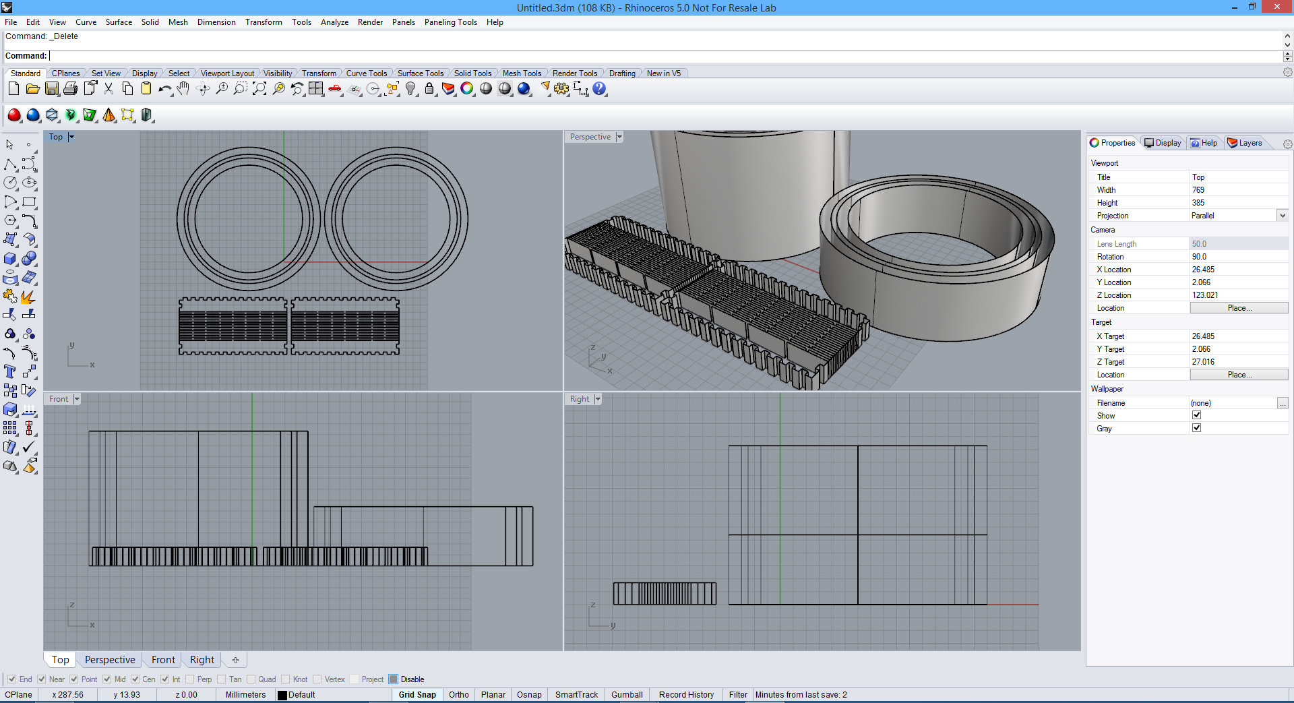Image resolution: width=1294 pixels, height=703 pixels.
Task: Select the Zoom Extents tool
Action: pos(259,88)
